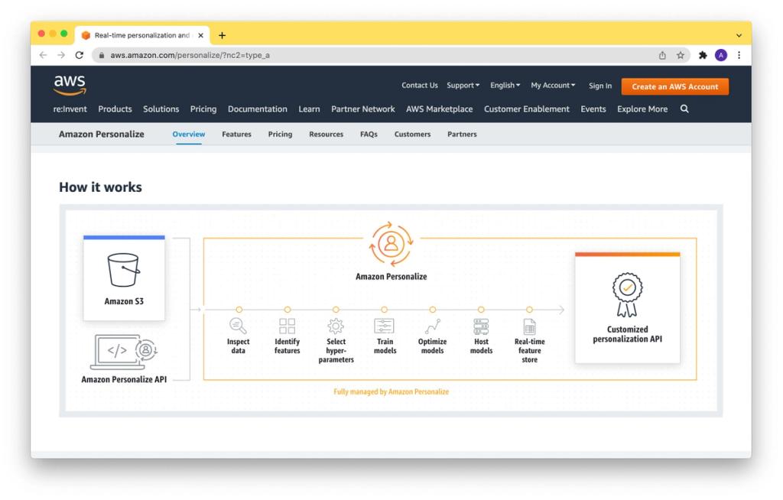The width and height of the screenshot is (783, 500).
Task: Click the 'How it works' heading
Action: pos(100,187)
